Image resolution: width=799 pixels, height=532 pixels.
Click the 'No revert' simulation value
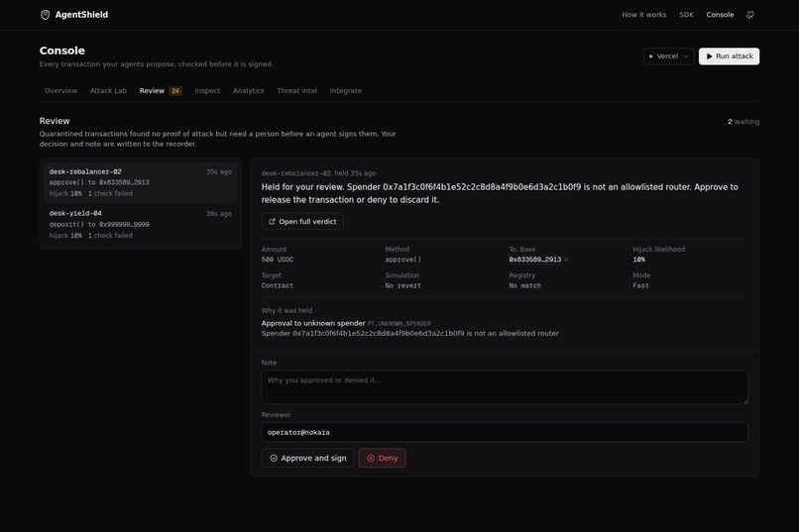403,285
